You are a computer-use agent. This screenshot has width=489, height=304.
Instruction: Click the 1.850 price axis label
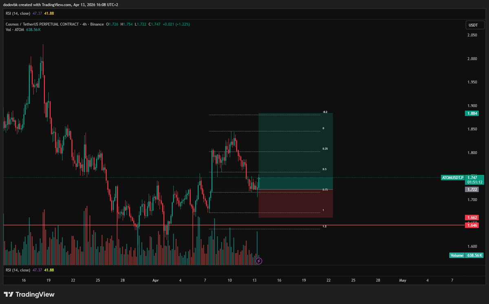472,129
